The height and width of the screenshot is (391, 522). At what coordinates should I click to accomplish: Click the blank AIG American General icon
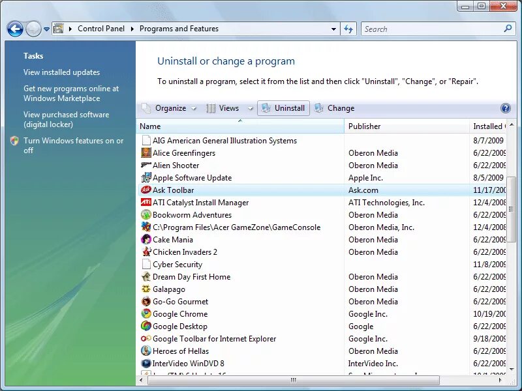(146, 140)
